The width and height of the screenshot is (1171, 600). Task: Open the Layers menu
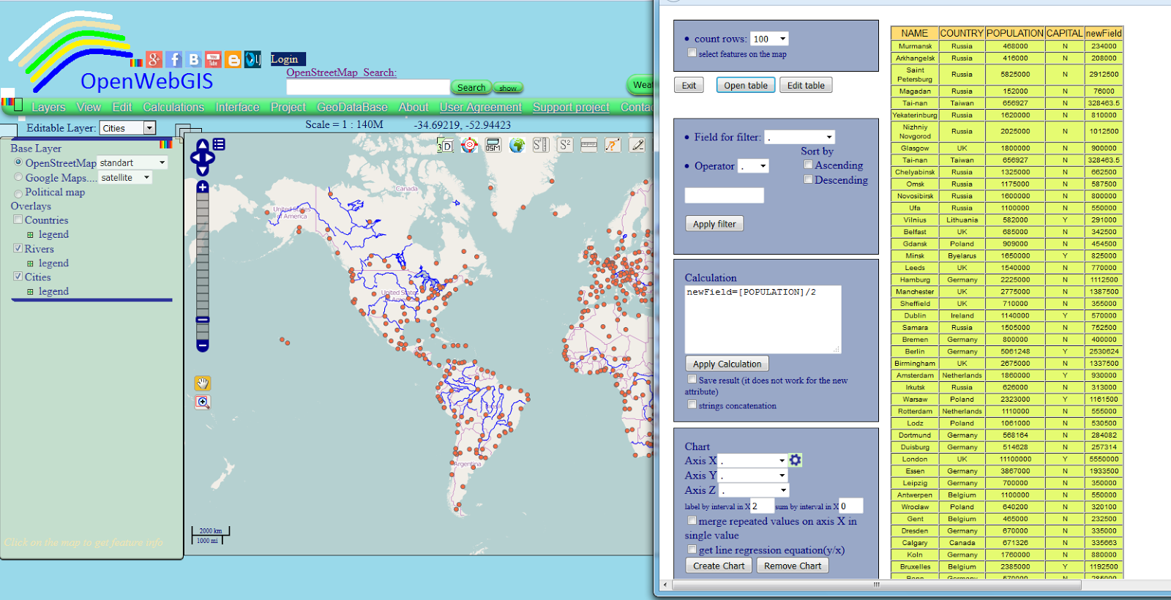coord(48,107)
